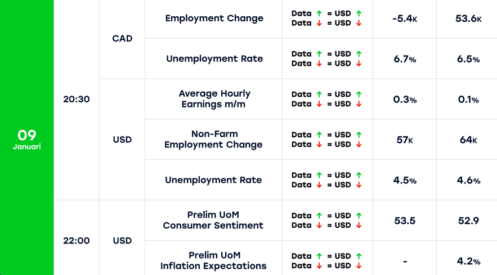Click the red down arrow after USD in Employment Change row
Image resolution: width=497 pixels, height=275 pixels.
pos(359,23)
